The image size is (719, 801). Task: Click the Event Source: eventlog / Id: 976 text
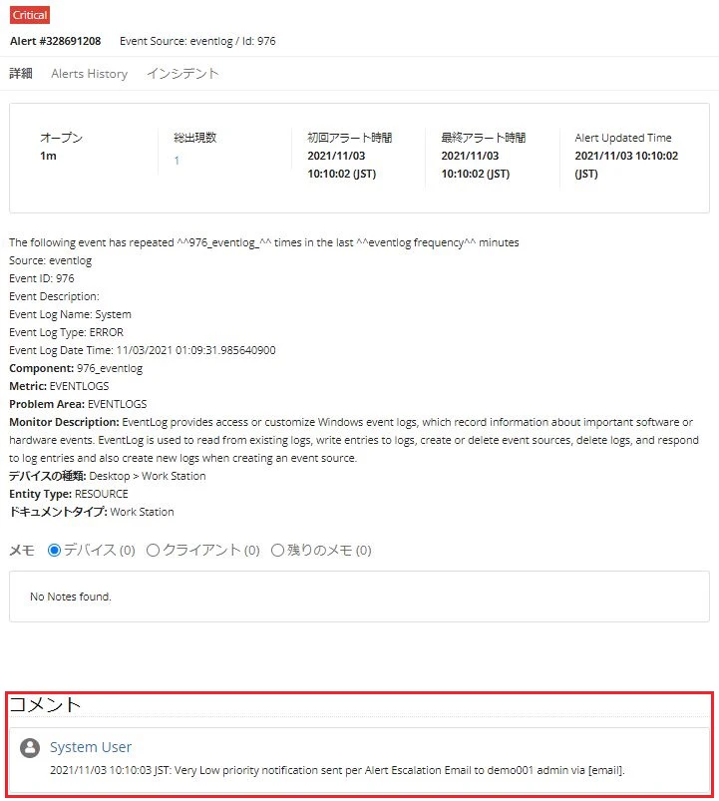pos(197,41)
